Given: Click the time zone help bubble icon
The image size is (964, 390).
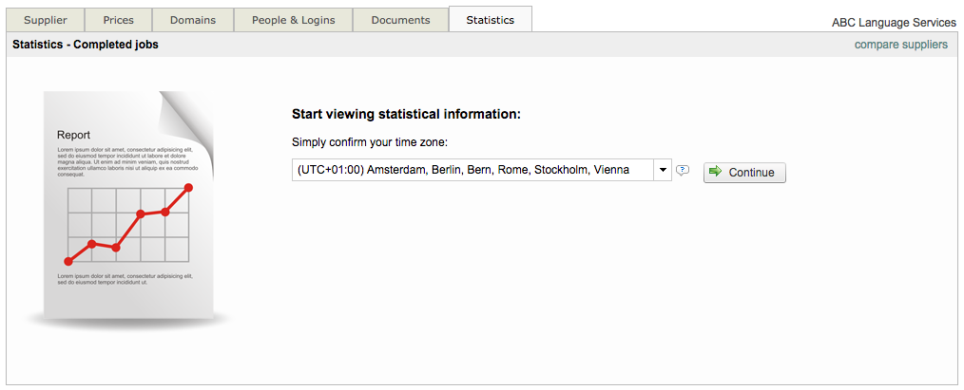Looking at the screenshot, I should coord(682,171).
